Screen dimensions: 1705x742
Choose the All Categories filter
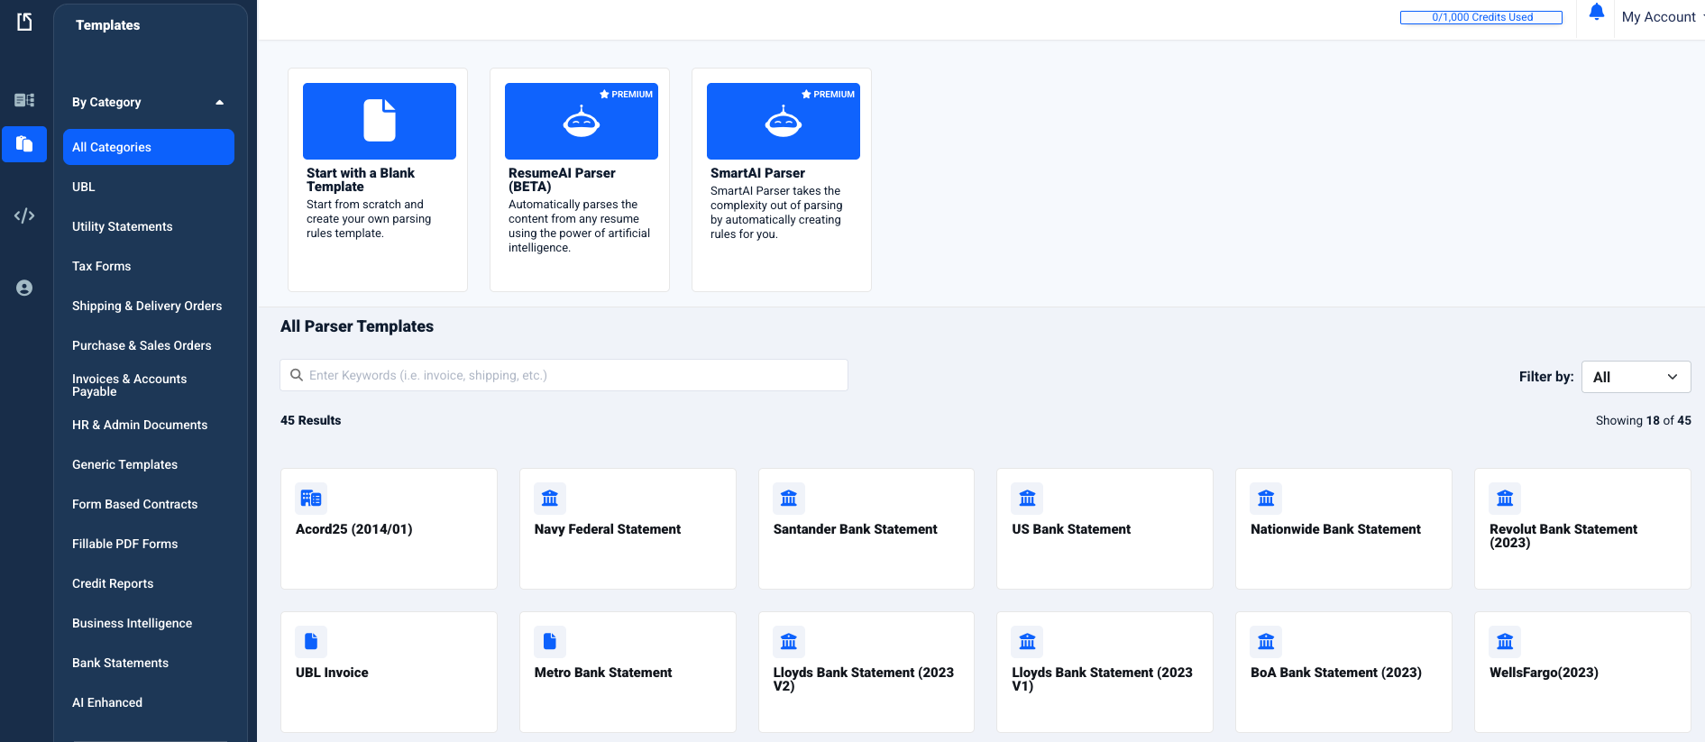click(x=148, y=147)
